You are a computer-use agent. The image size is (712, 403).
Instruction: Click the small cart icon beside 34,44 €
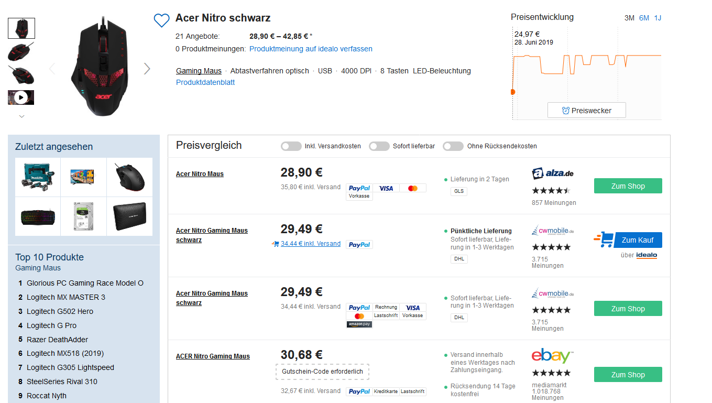click(x=276, y=244)
